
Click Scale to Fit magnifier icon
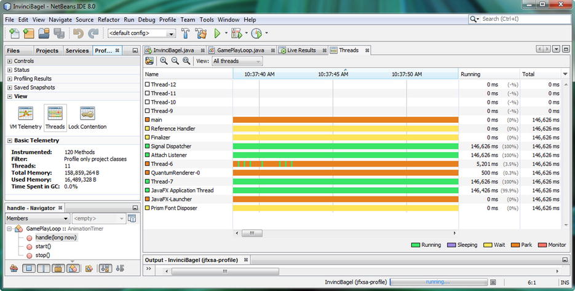pos(186,61)
